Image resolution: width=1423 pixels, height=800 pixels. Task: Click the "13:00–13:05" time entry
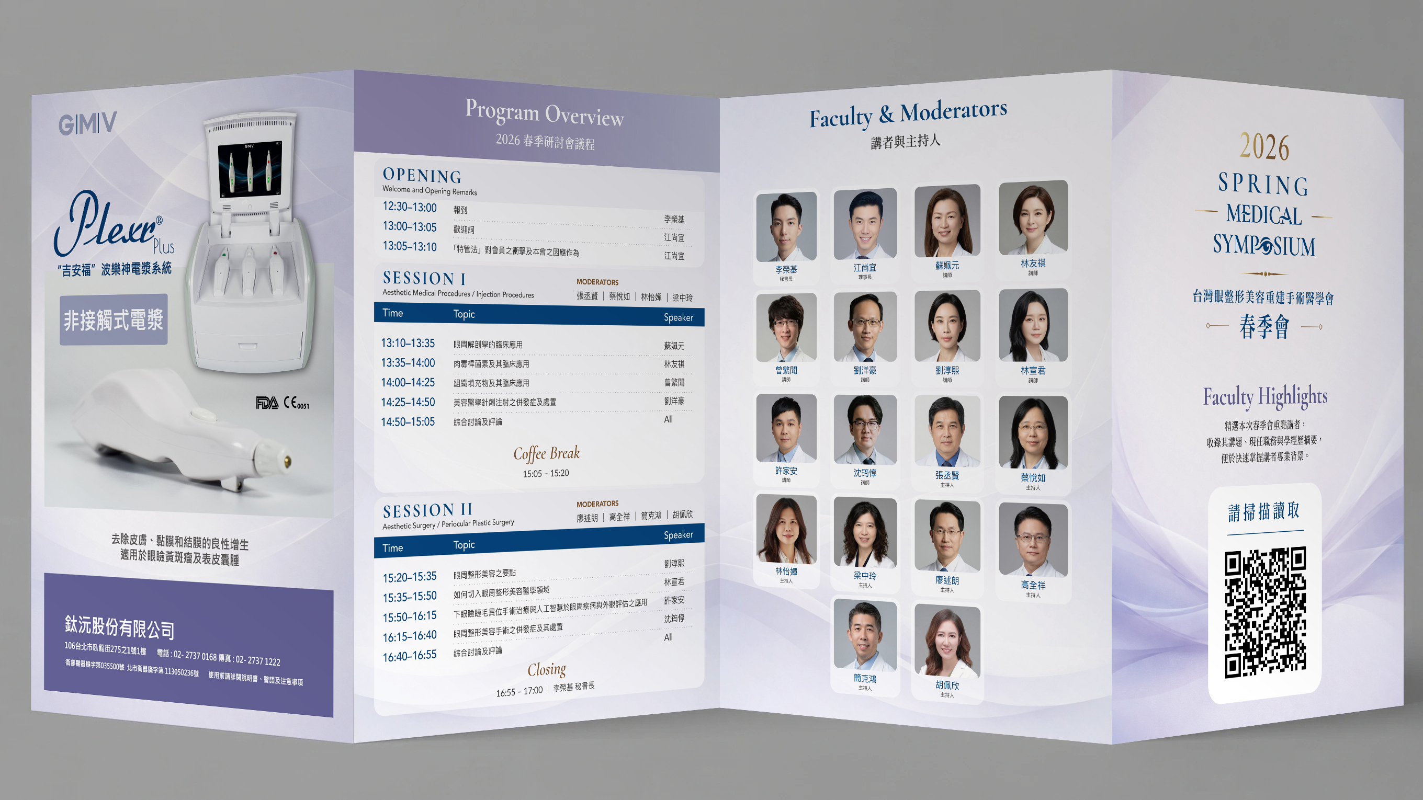coord(409,227)
